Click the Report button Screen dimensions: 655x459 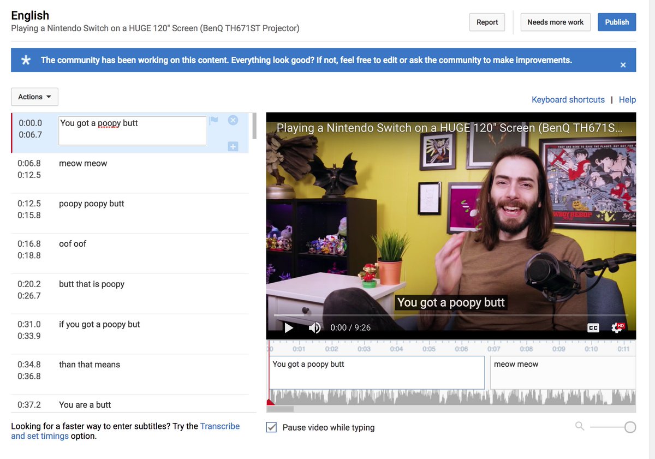pos(487,22)
